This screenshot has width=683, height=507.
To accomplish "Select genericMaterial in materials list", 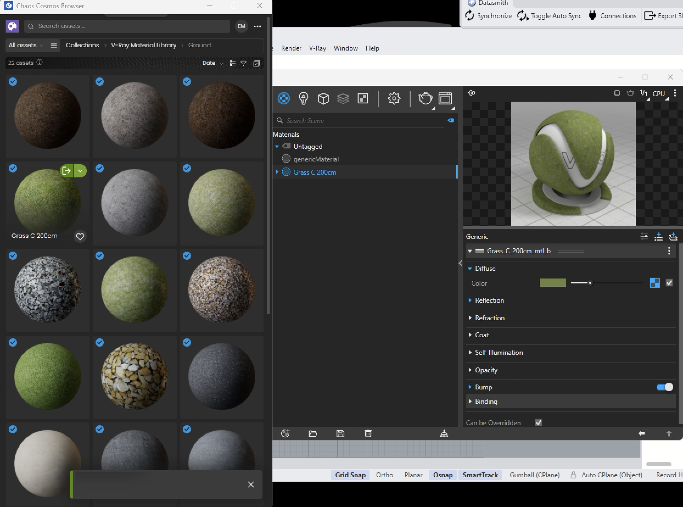I will point(316,159).
